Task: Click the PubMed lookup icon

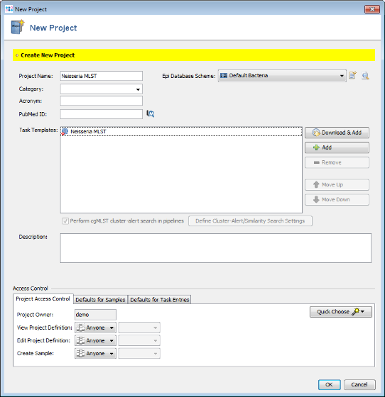Action: (151, 114)
